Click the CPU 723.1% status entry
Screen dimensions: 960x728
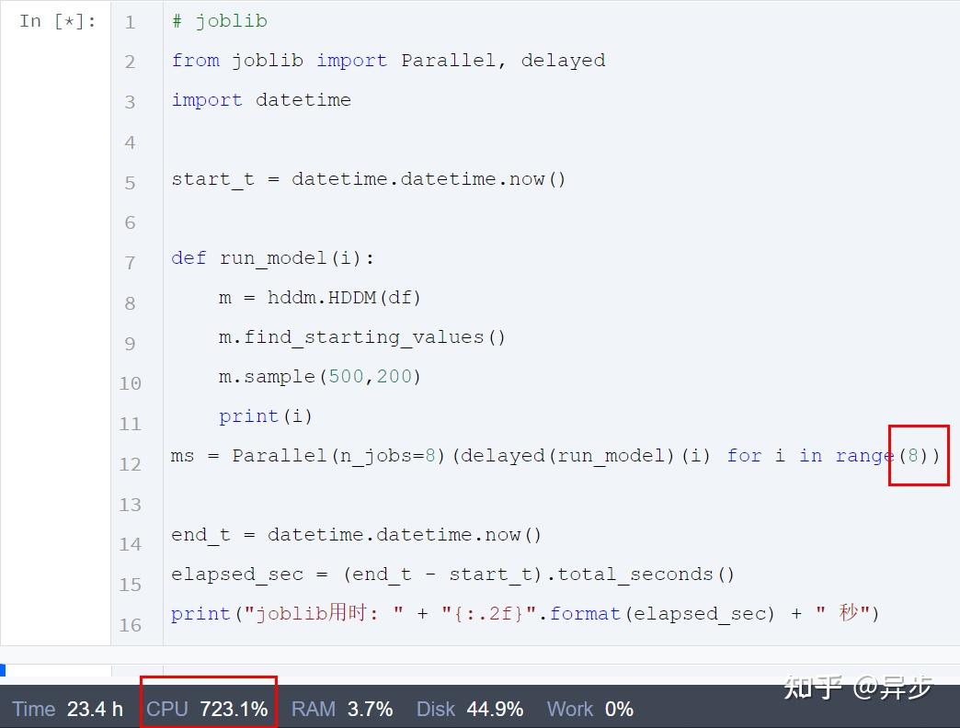pos(207,709)
